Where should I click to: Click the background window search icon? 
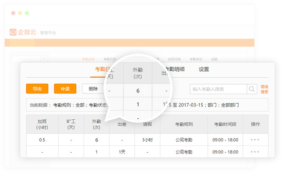(x=44, y=59)
